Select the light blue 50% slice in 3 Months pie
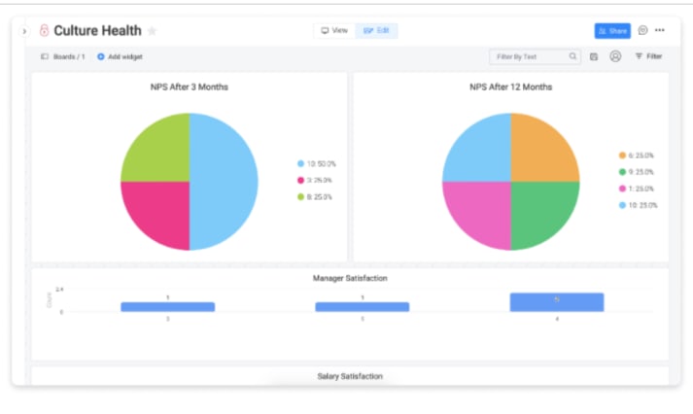693x414 pixels. point(224,182)
